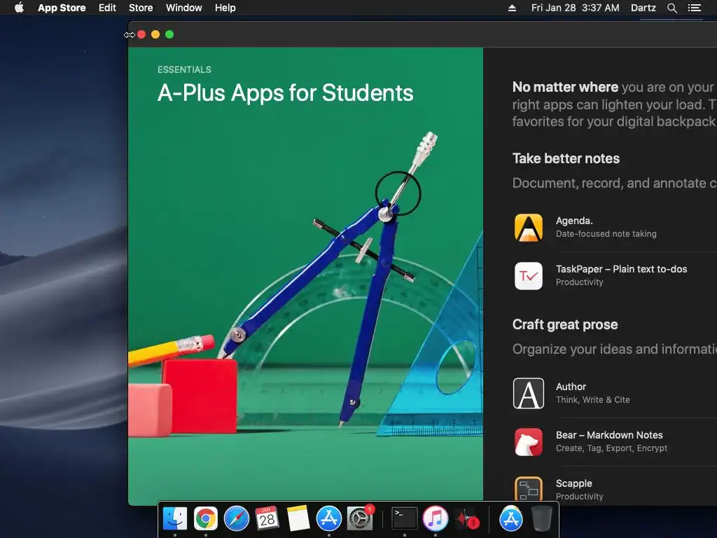The width and height of the screenshot is (717, 538).
Task: Open App Store downloads stack in Dock
Action: [510, 519]
